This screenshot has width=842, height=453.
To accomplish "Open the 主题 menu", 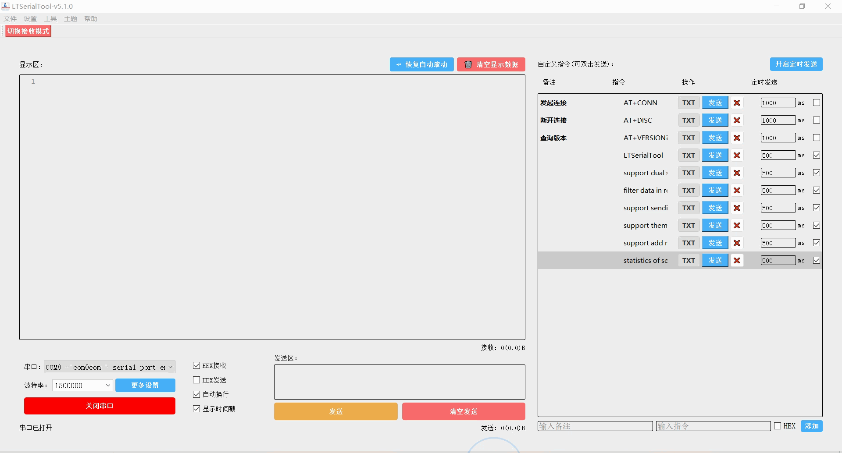I will click(71, 18).
